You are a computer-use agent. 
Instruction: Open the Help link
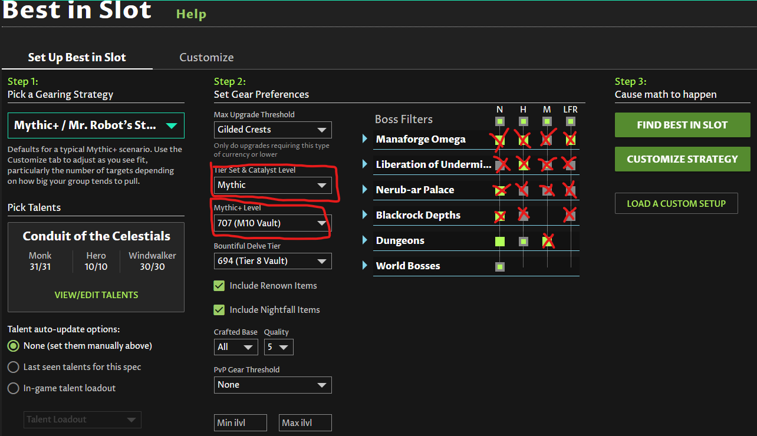coord(191,14)
